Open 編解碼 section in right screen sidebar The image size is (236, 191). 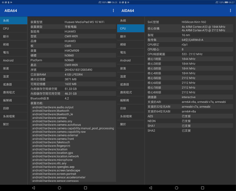131,100
